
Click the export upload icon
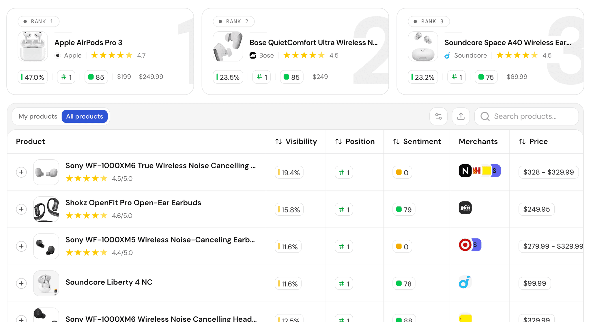coord(461,116)
